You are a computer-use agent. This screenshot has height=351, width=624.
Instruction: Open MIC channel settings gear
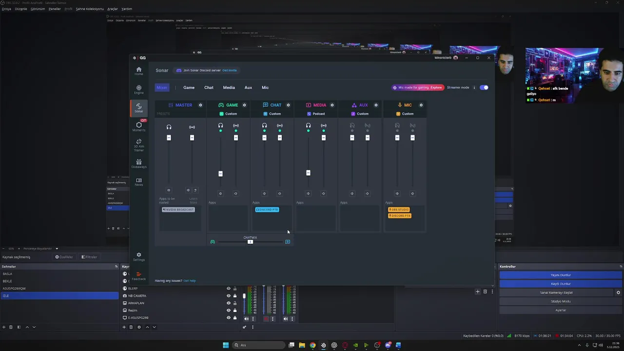click(421, 105)
